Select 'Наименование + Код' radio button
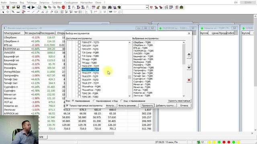The image size is (257, 144). 94,101
